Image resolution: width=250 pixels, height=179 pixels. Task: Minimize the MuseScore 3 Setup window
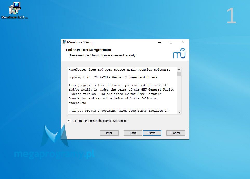pyautogui.click(x=159, y=42)
